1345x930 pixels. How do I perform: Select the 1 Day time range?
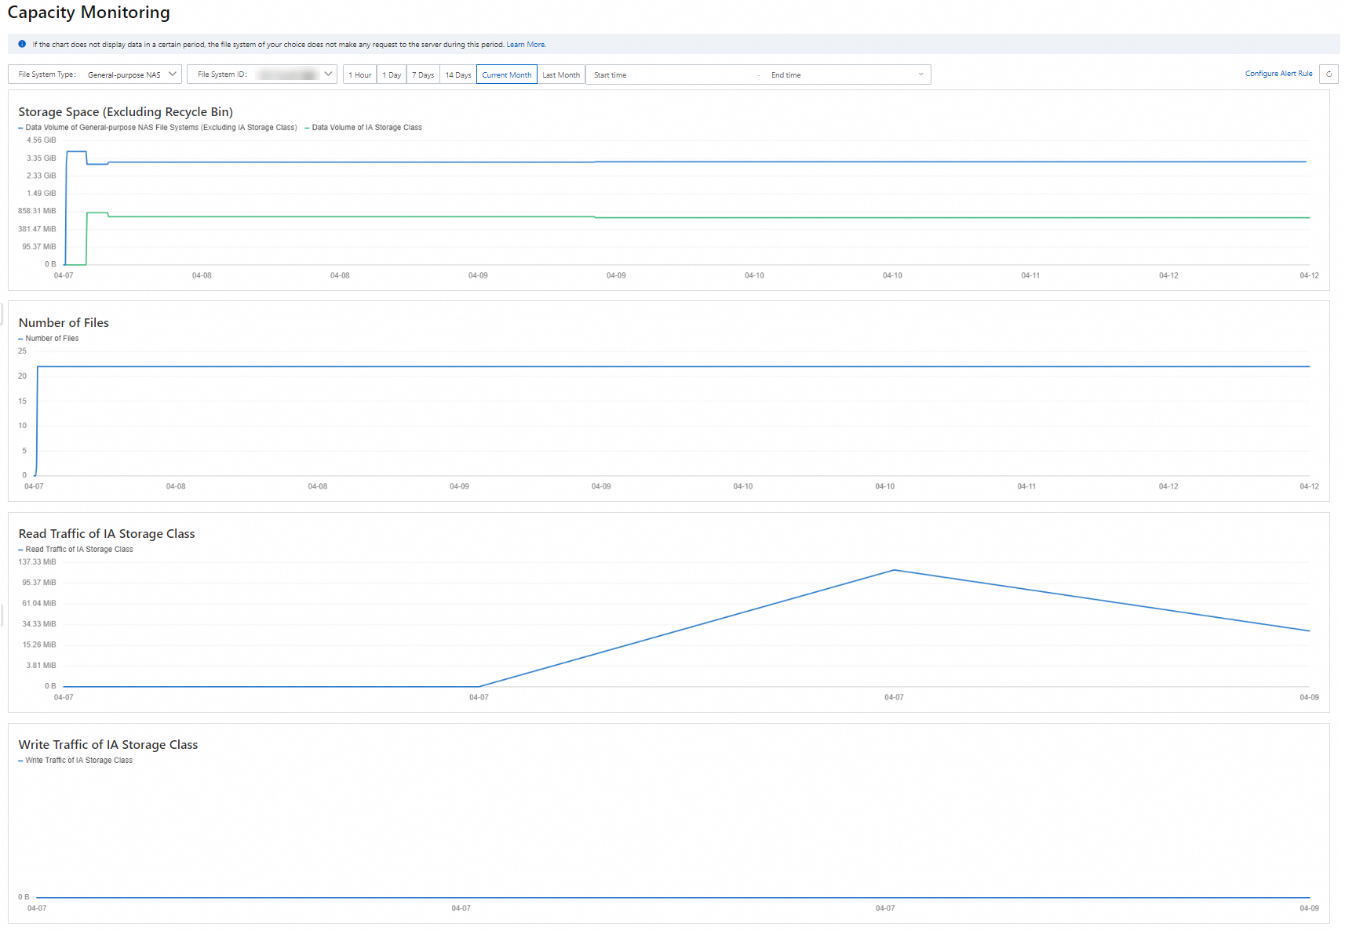pyautogui.click(x=392, y=74)
